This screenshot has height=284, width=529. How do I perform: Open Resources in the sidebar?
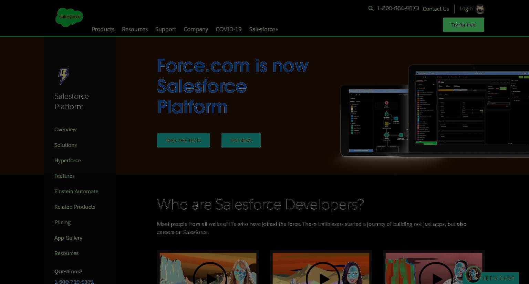click(66, 253)
